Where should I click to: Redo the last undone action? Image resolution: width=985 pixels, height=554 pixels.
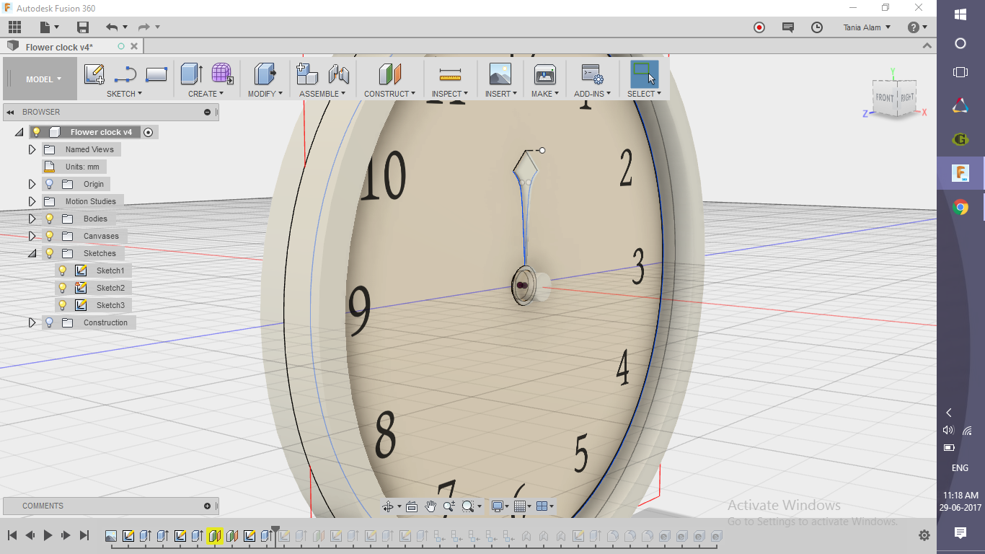click(144, 27)
